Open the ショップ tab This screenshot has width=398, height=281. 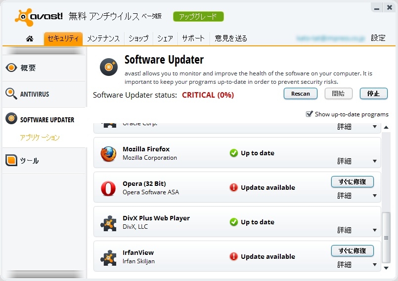click(138, 38)
